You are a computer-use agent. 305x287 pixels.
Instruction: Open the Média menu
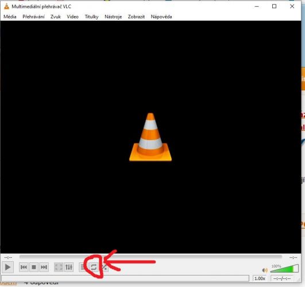tap(10, 17)
